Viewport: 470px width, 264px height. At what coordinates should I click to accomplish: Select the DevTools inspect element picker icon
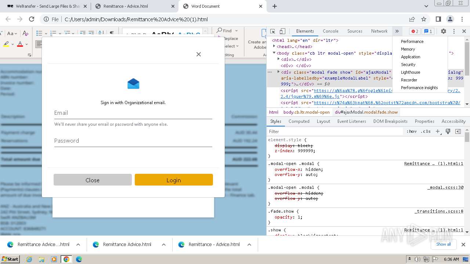273,31
